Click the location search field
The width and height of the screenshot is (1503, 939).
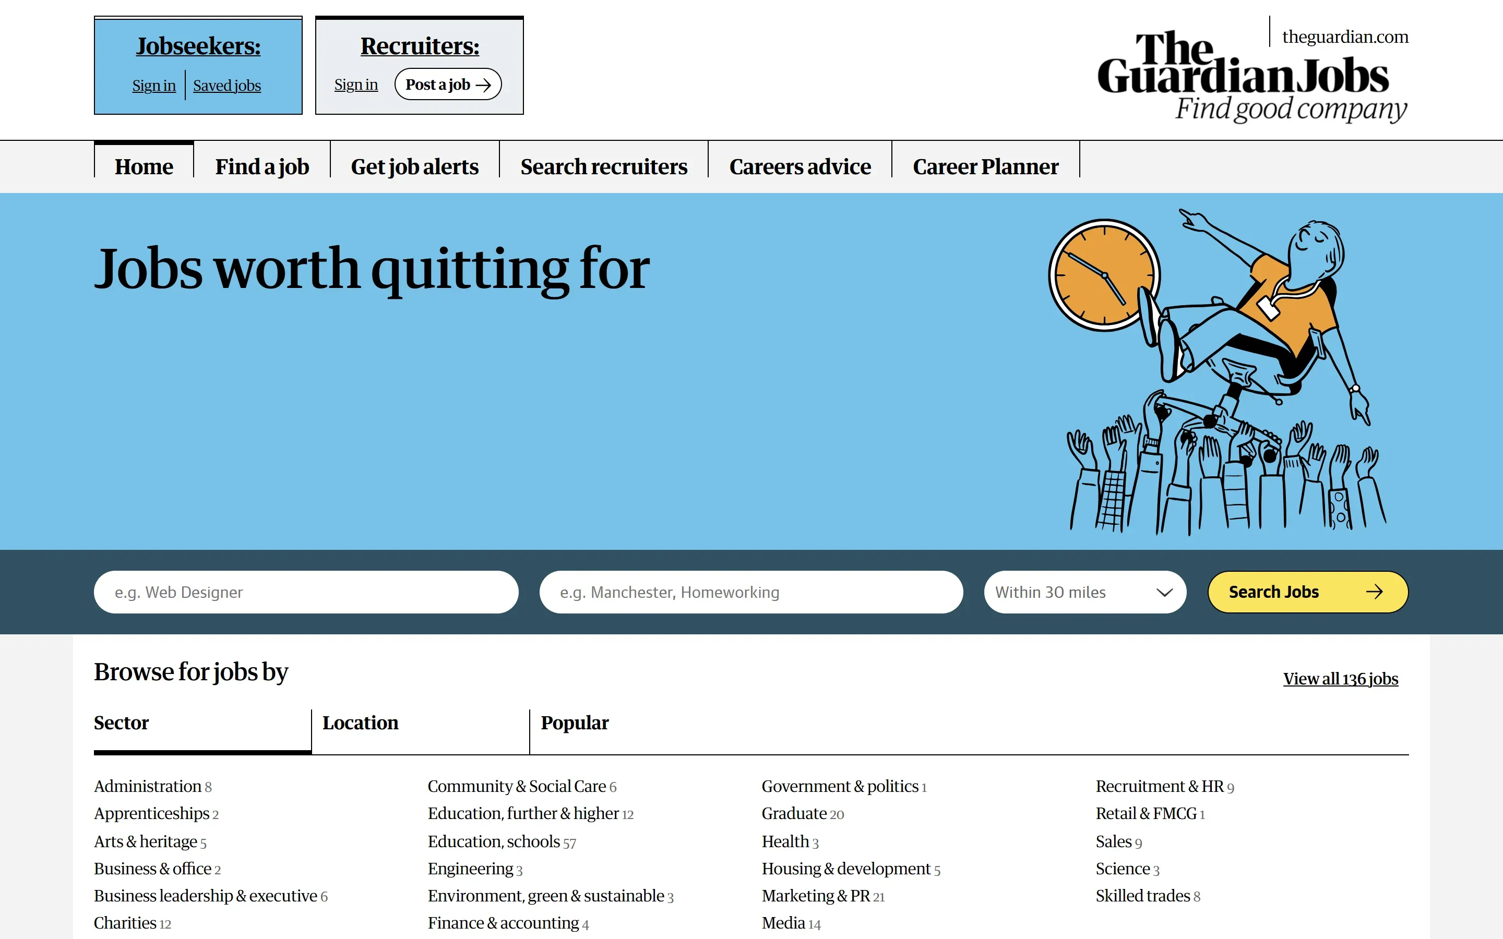click(x=751, y=592)
